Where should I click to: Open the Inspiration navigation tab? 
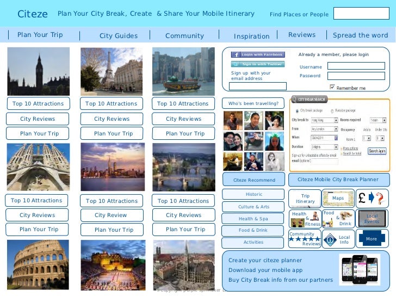click(251, 36)
